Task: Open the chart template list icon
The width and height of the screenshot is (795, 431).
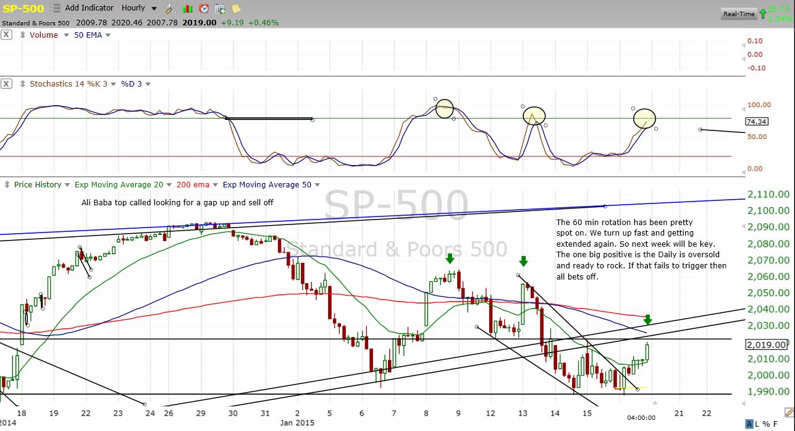Action: 56,8
